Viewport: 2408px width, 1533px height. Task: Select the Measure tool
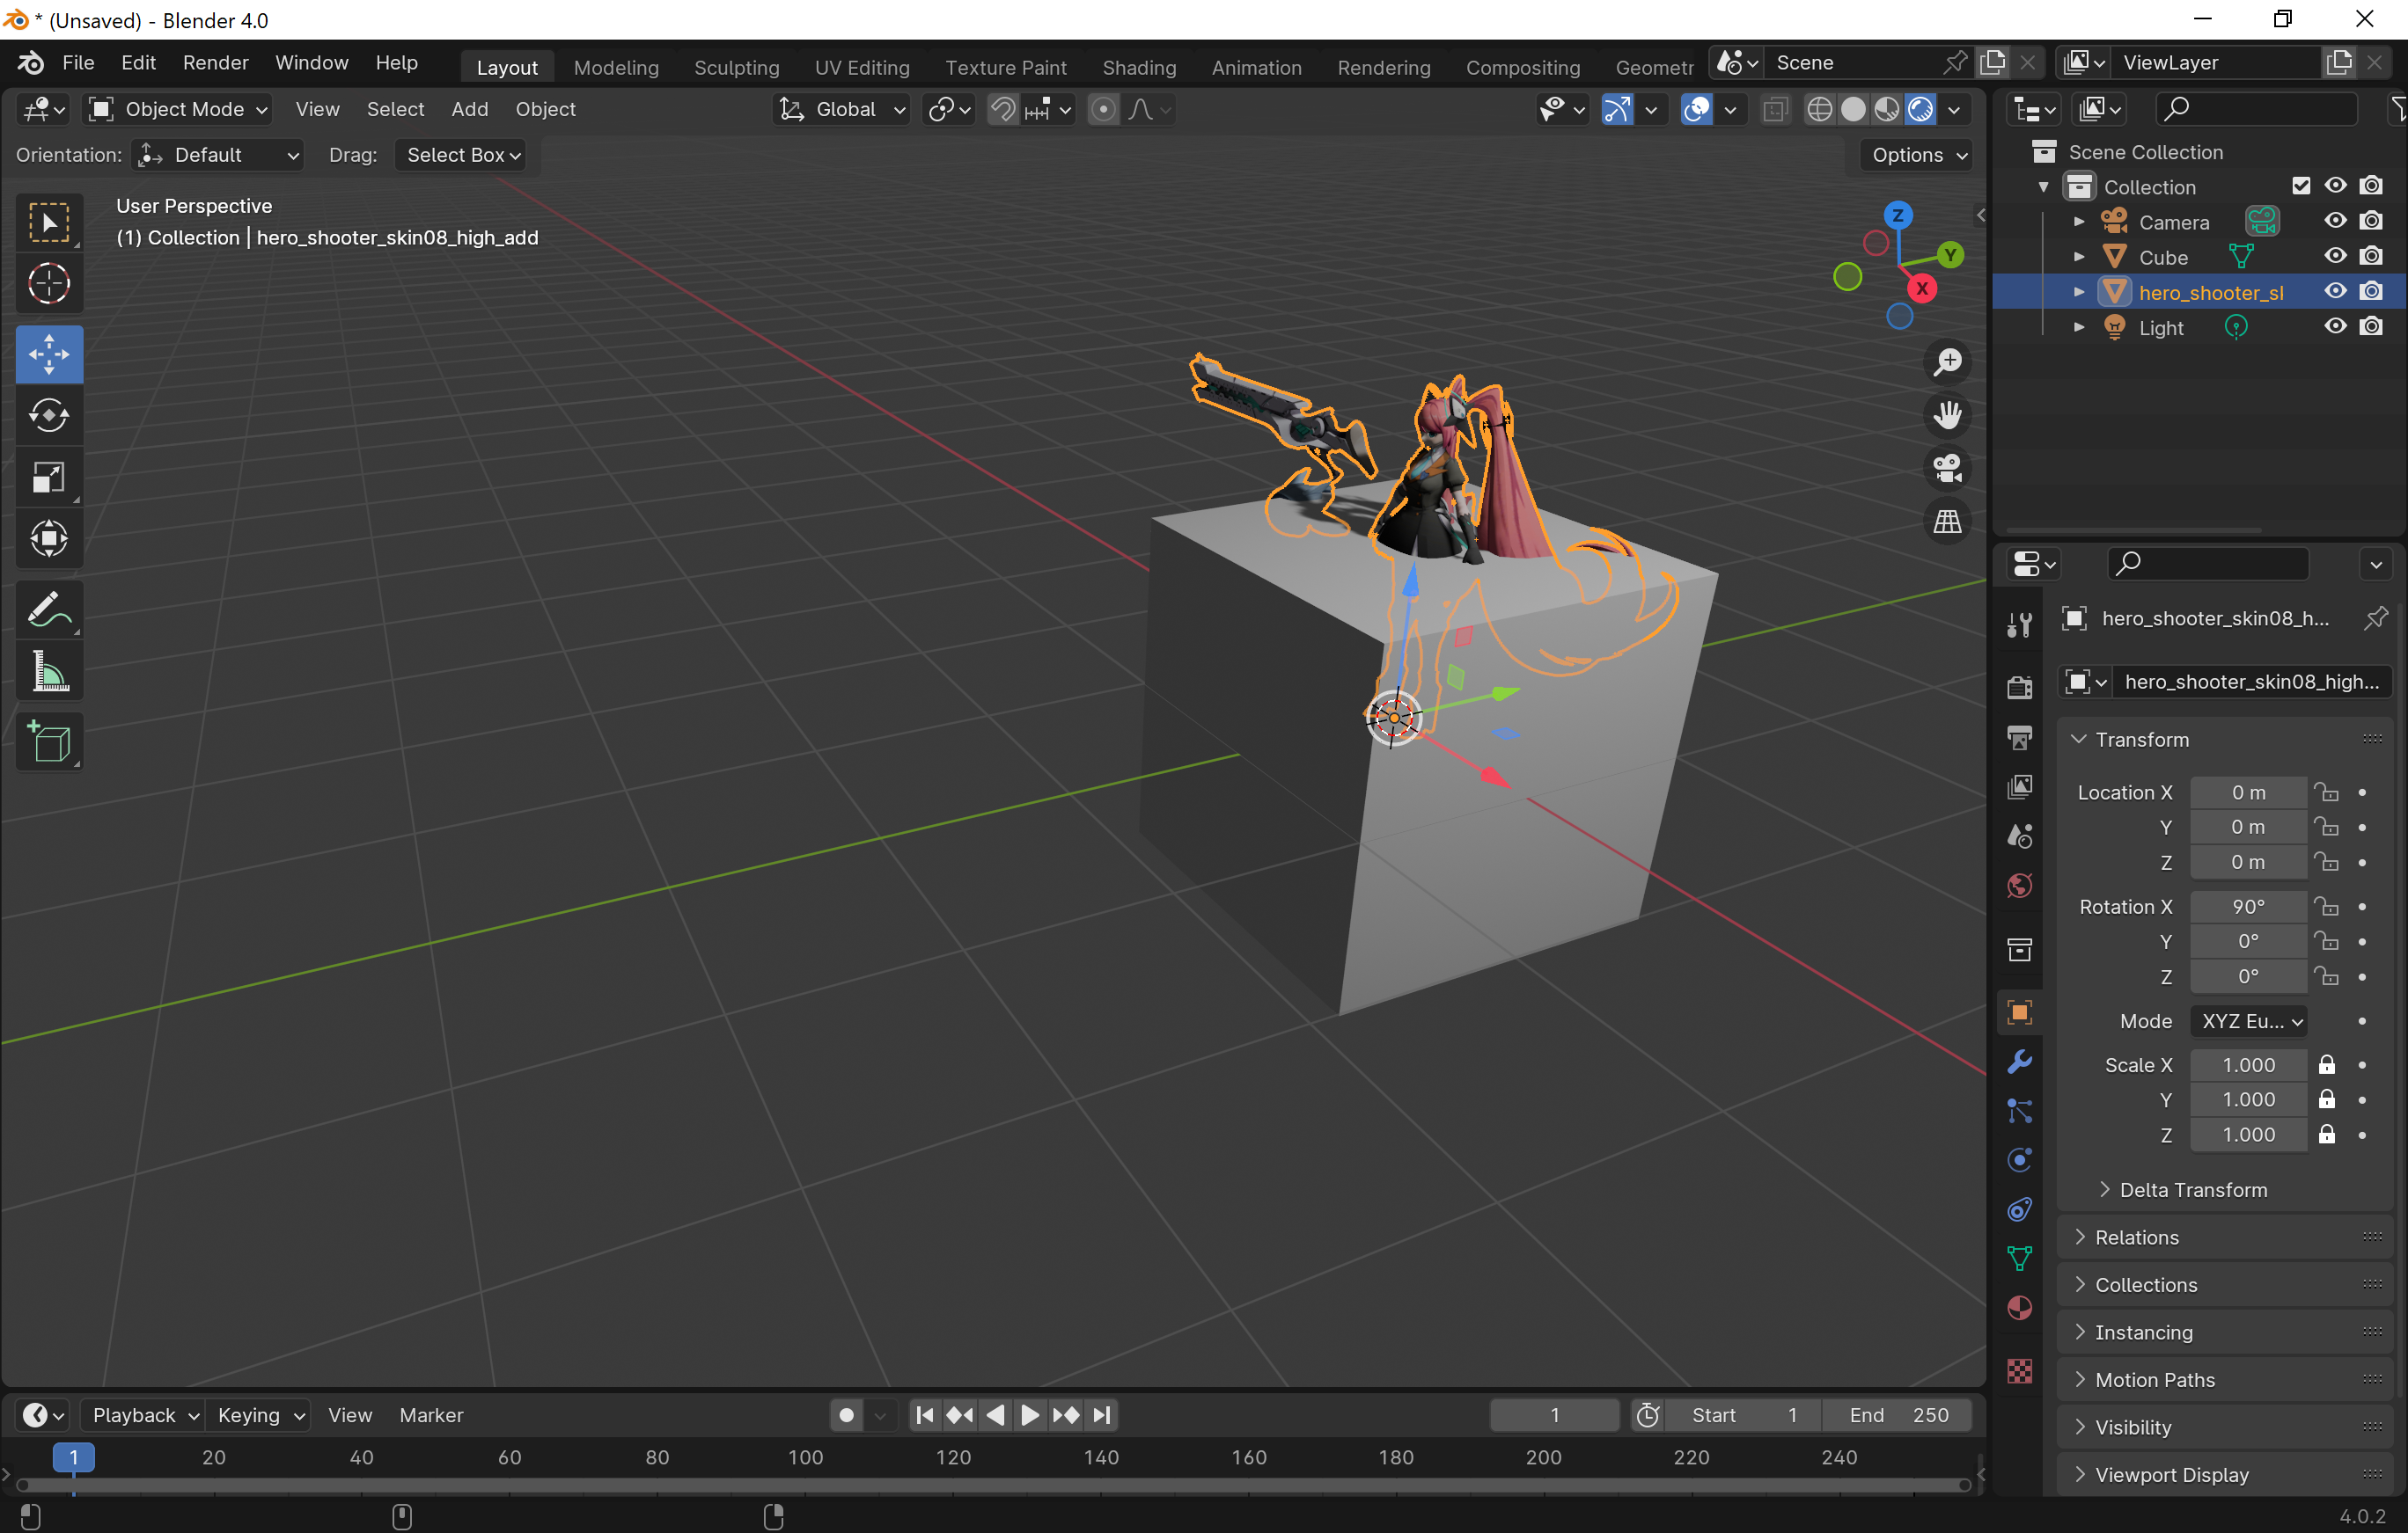49,672
